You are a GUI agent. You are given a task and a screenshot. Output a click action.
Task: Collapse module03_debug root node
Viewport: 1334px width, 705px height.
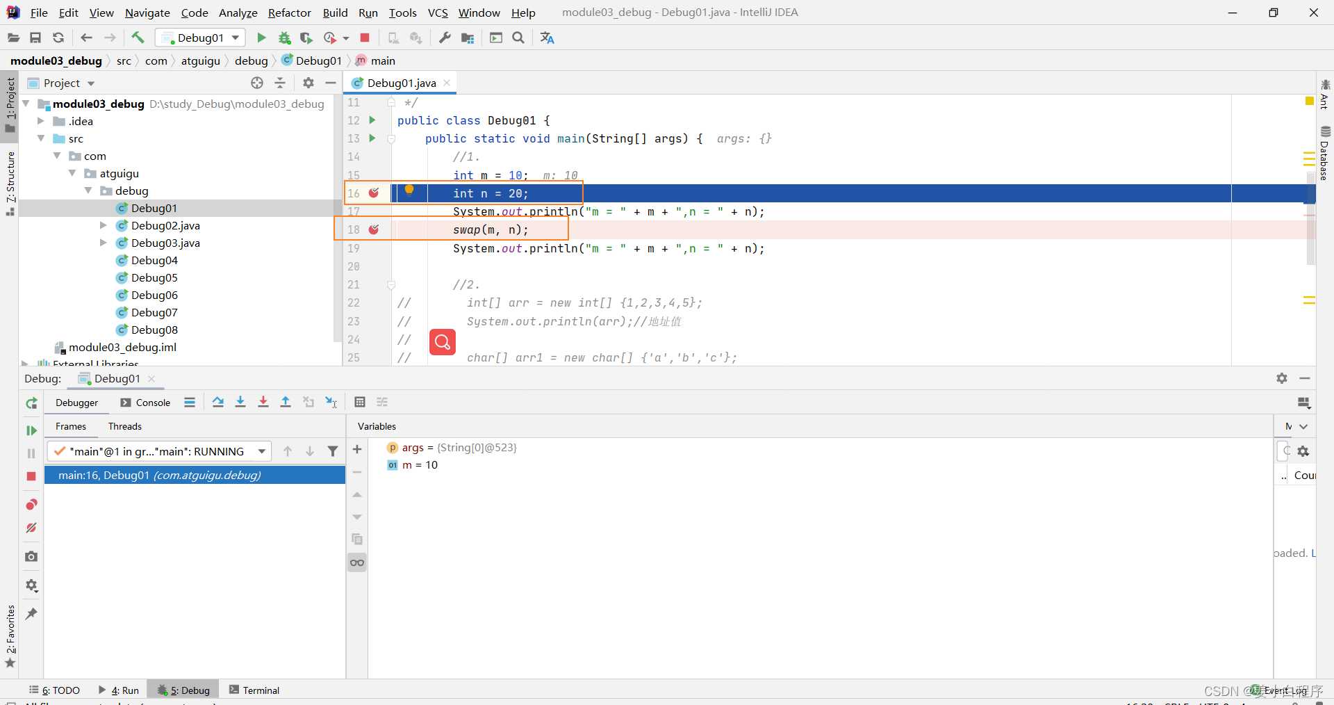(26, 104)
